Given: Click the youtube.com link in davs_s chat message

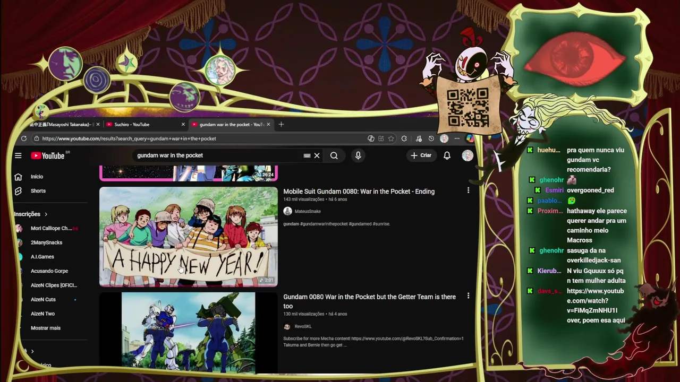Looking at the screenshot, I should coord(595,301).
